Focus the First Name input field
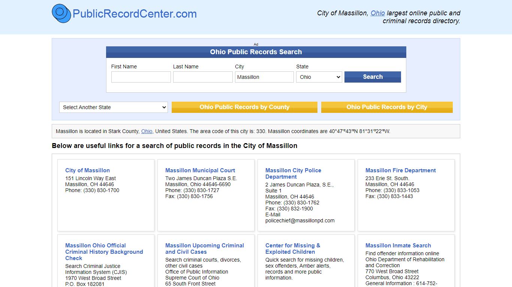Image resolution: width=512 pixels, height=287 pixels. [x=141, y=77]
